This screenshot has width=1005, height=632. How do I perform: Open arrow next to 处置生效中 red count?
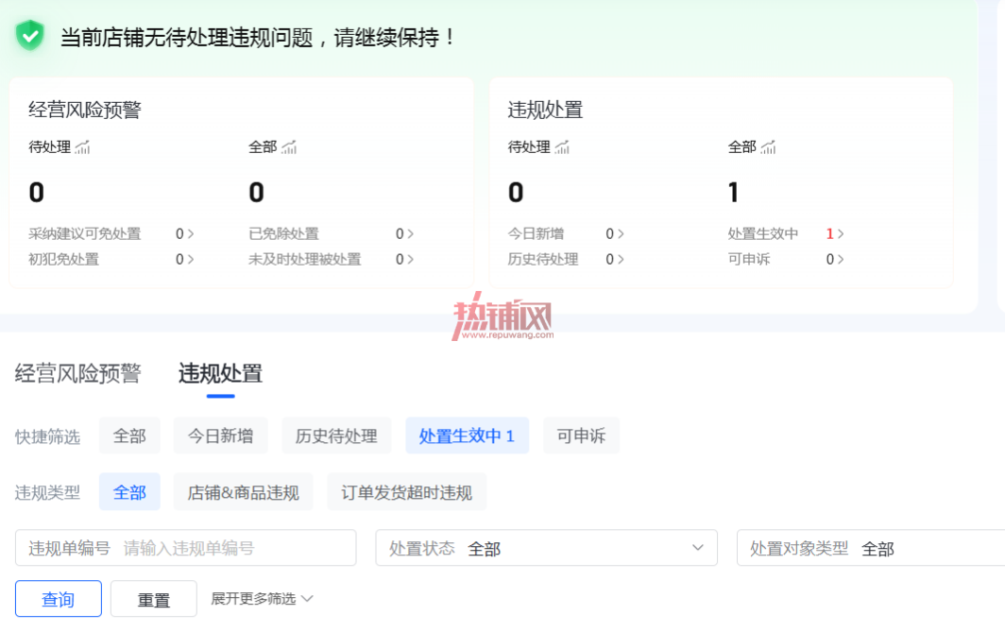tap(841, 234)
